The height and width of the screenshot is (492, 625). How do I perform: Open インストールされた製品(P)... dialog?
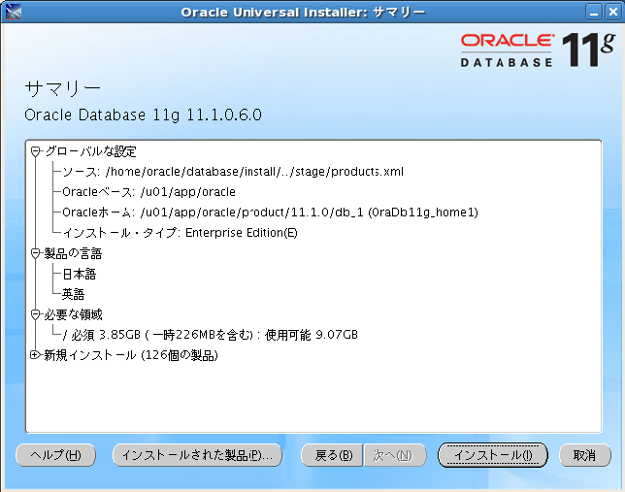(x=198, y=455)
